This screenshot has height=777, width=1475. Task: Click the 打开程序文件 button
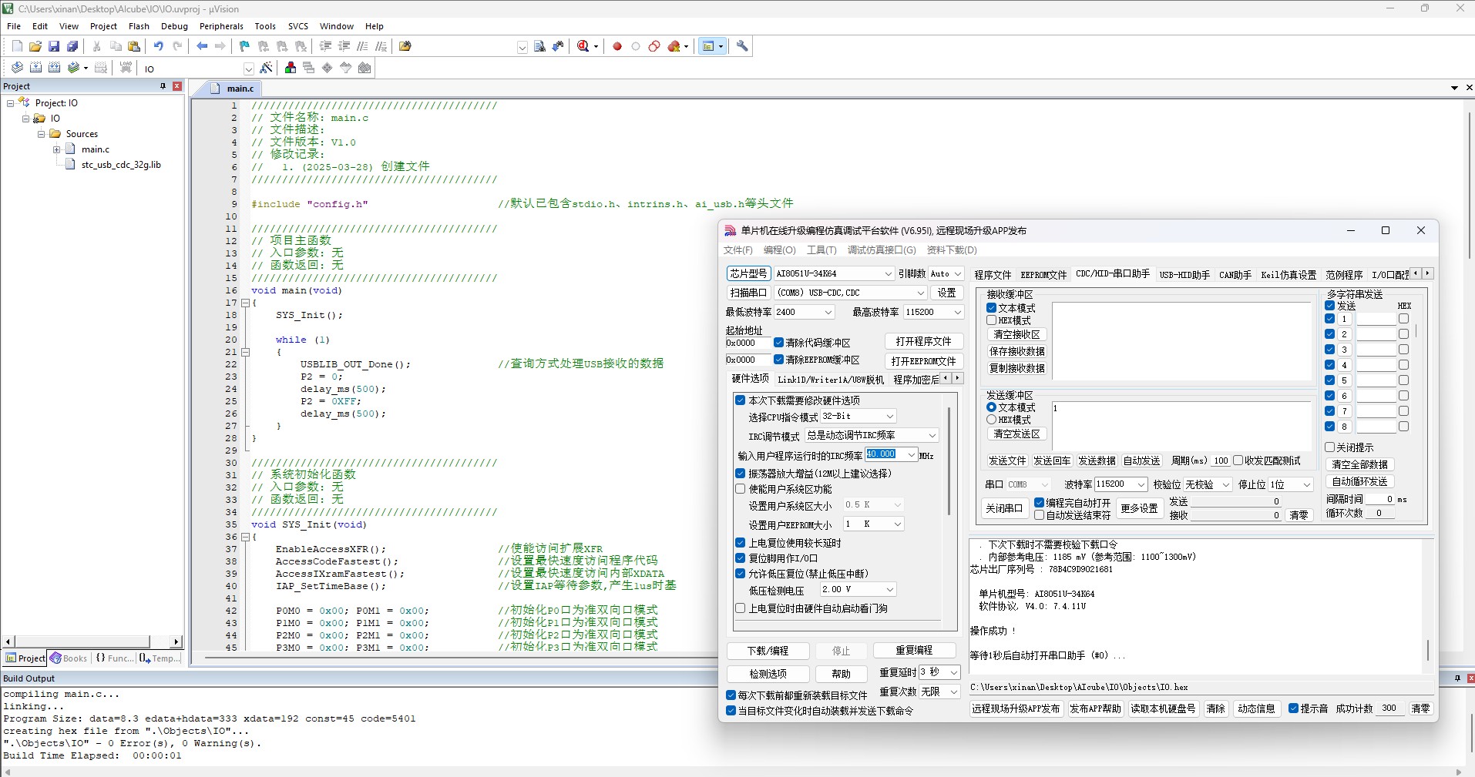(x=923, y=341)
